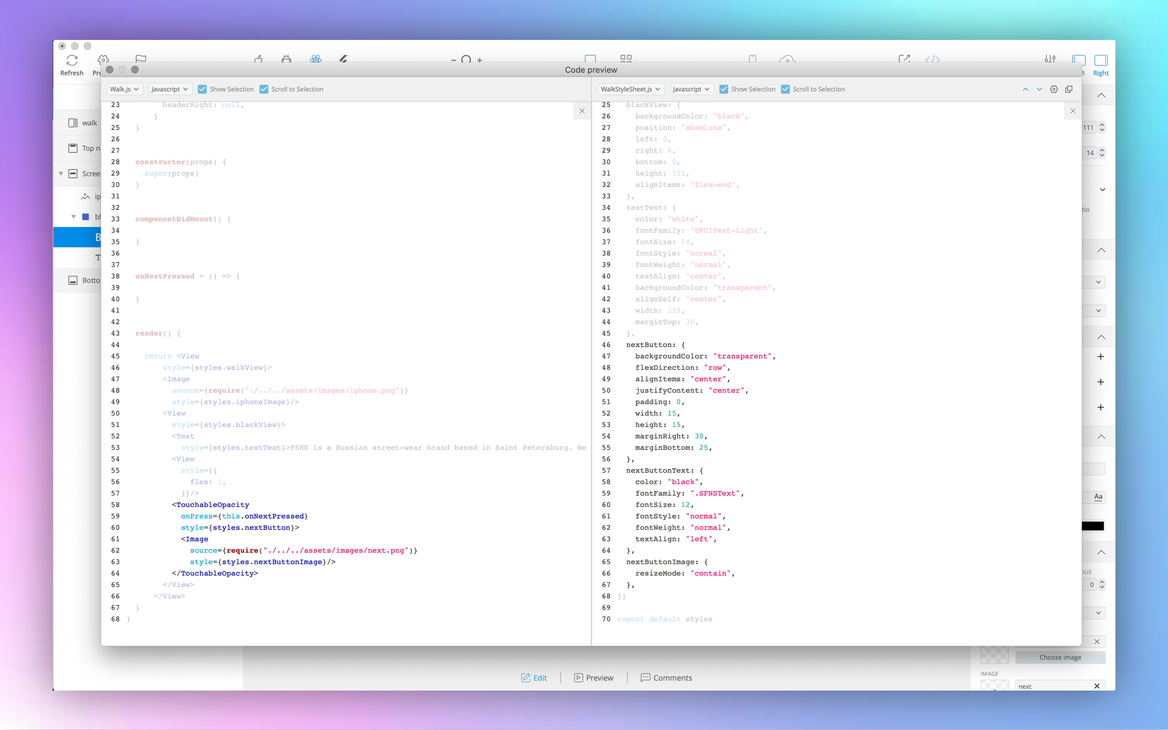Switch to grid overview icon
The image size is (1168, 730).
click(x=626, y=58)
